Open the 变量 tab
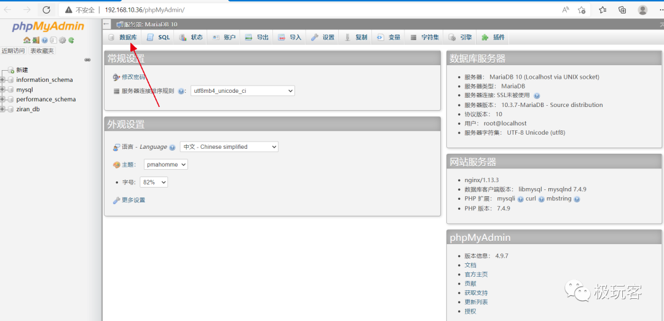This screenshot has height=321, width=664. click(389, 38)
